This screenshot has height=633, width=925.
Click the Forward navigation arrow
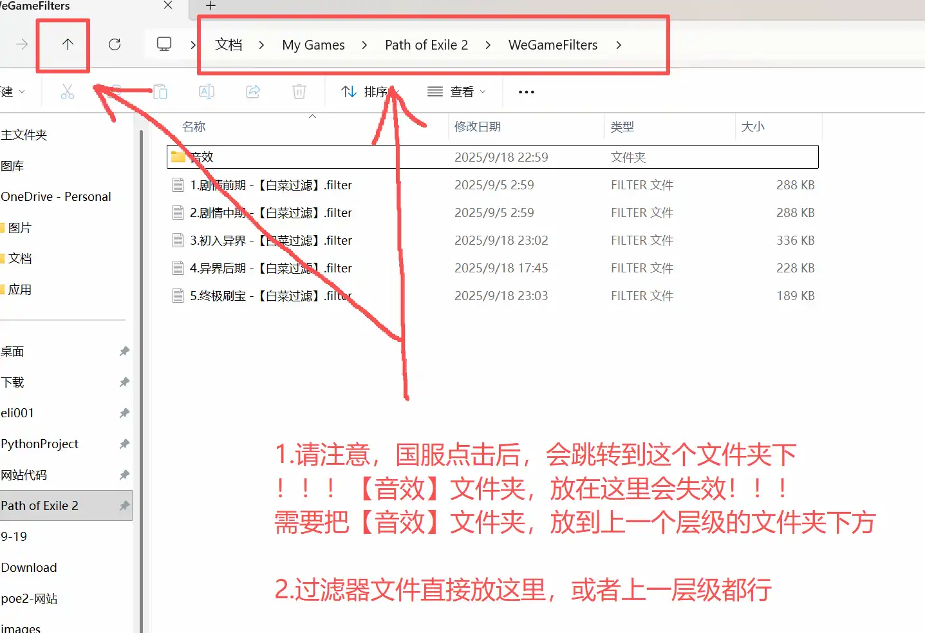(x=22, y=44)
